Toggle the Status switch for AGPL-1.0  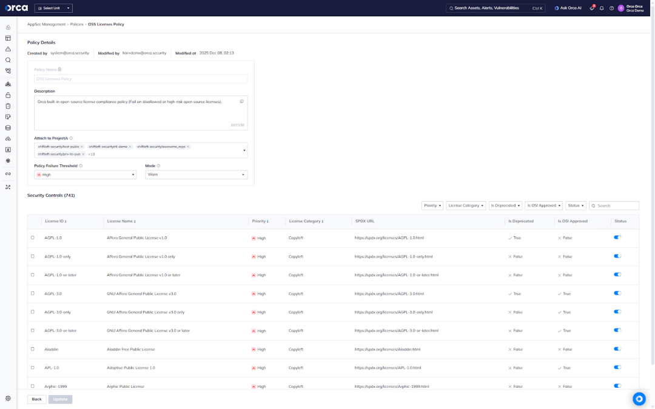click(617, 238)
